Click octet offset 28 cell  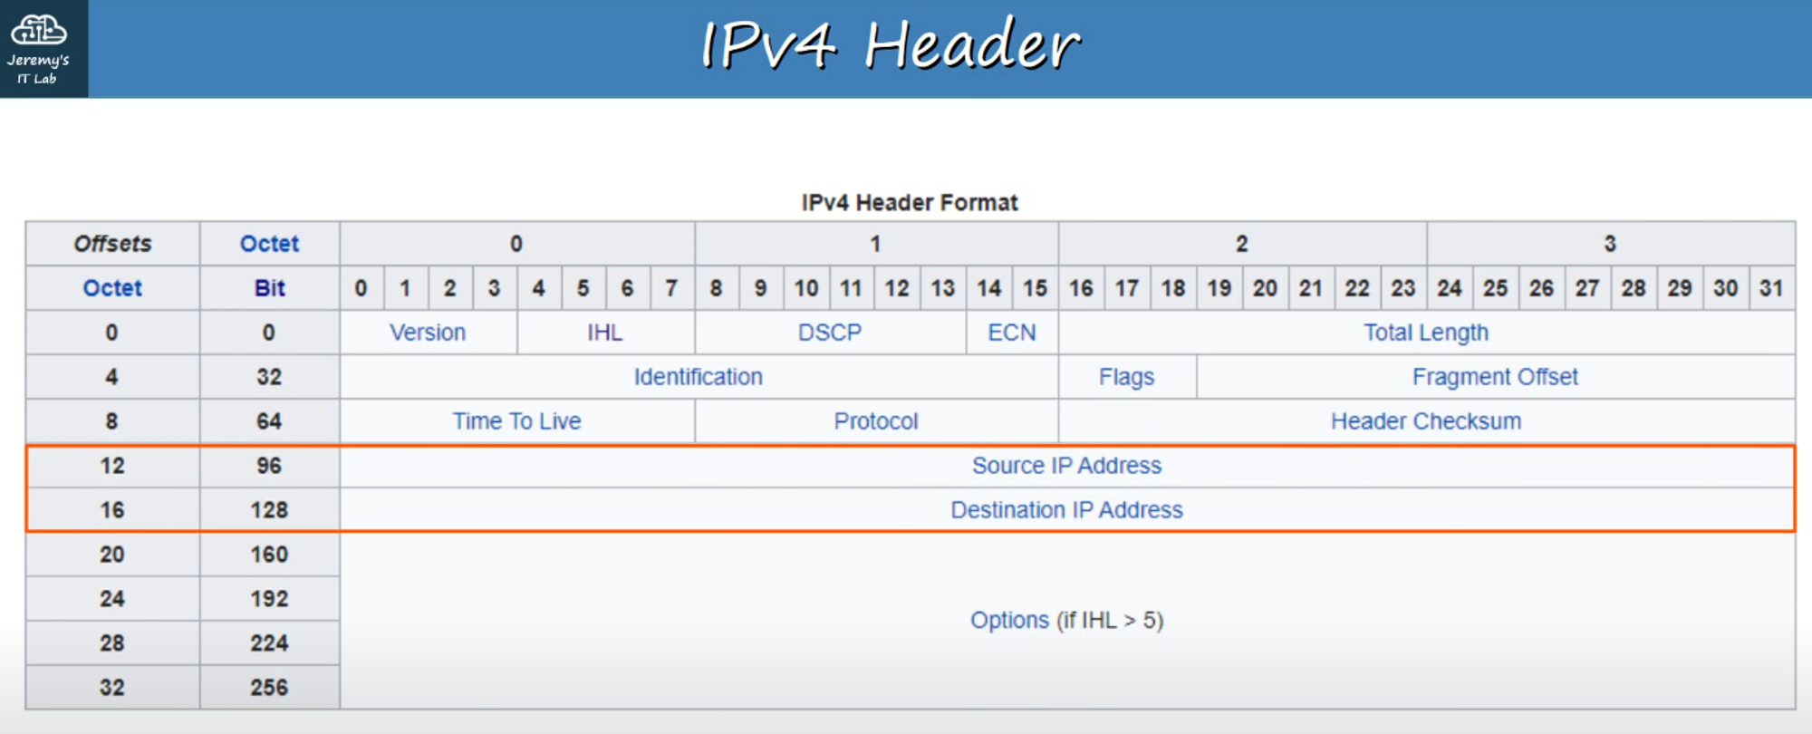click(112, 643)
